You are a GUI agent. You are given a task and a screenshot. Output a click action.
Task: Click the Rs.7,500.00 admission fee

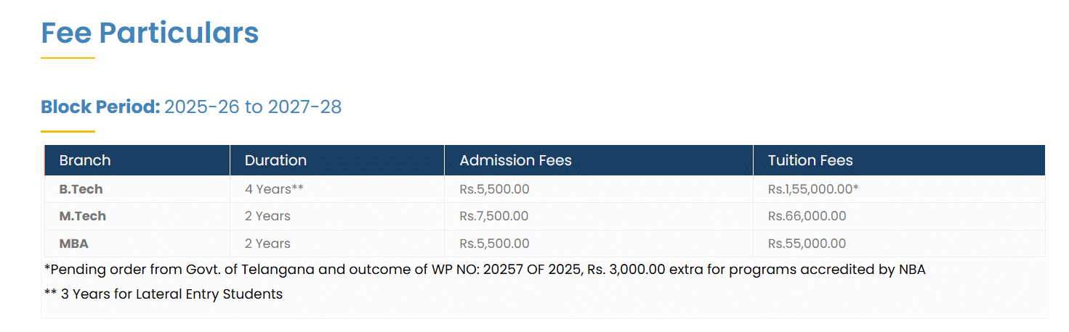click(x=494, y=216)
